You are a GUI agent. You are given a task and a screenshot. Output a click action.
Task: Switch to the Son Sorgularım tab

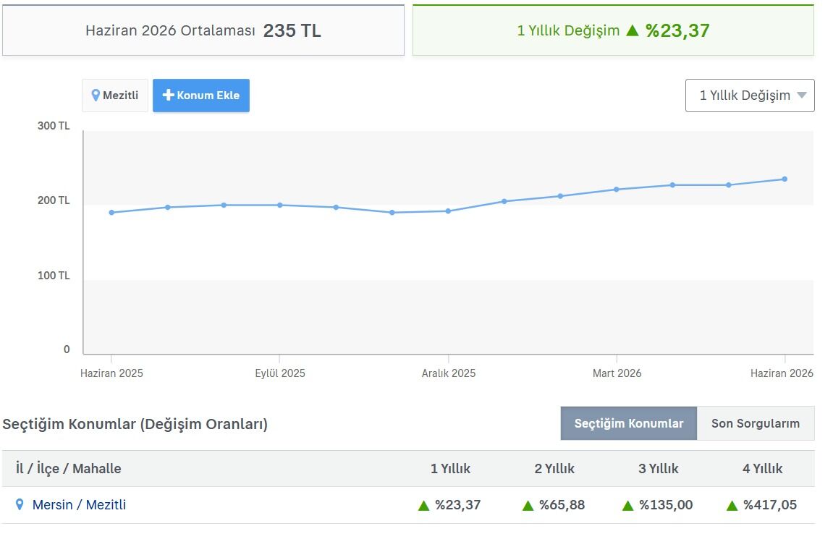[x=756, y=423]
